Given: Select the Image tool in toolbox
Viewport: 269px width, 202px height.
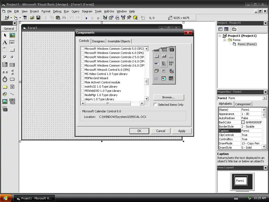Looking at the screenshot, I should pyautogui.click(x=5, y=102).
